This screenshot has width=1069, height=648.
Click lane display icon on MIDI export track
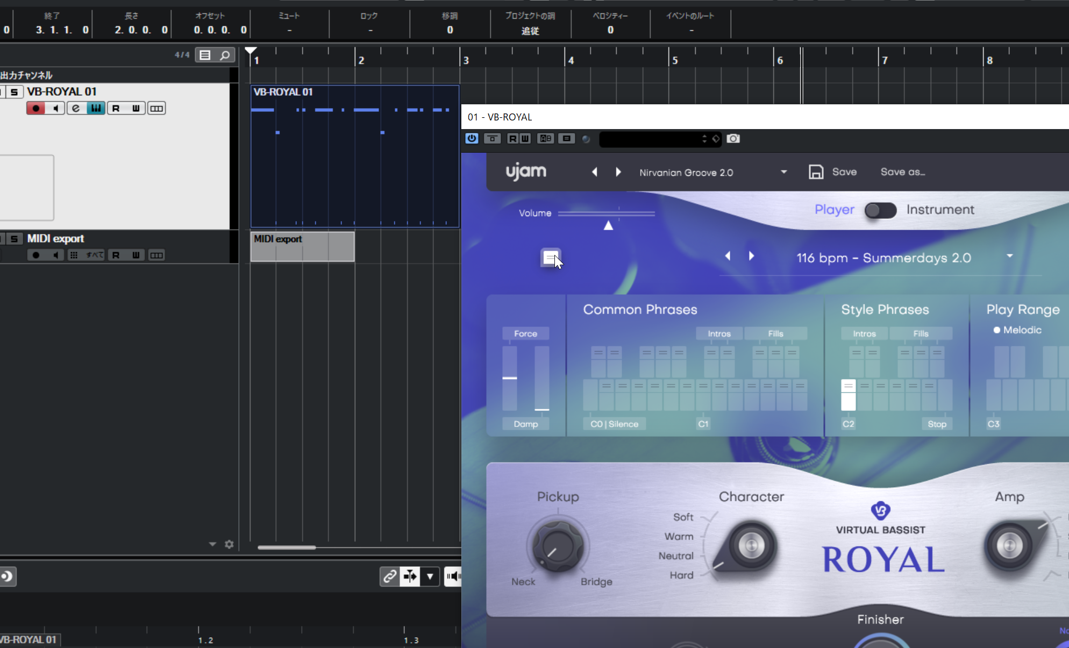156,255
